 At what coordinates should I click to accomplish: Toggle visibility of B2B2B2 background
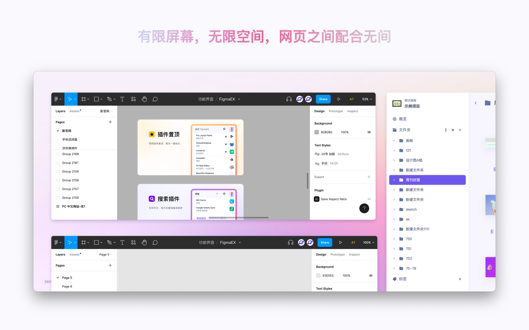click(x=369, y=132)
